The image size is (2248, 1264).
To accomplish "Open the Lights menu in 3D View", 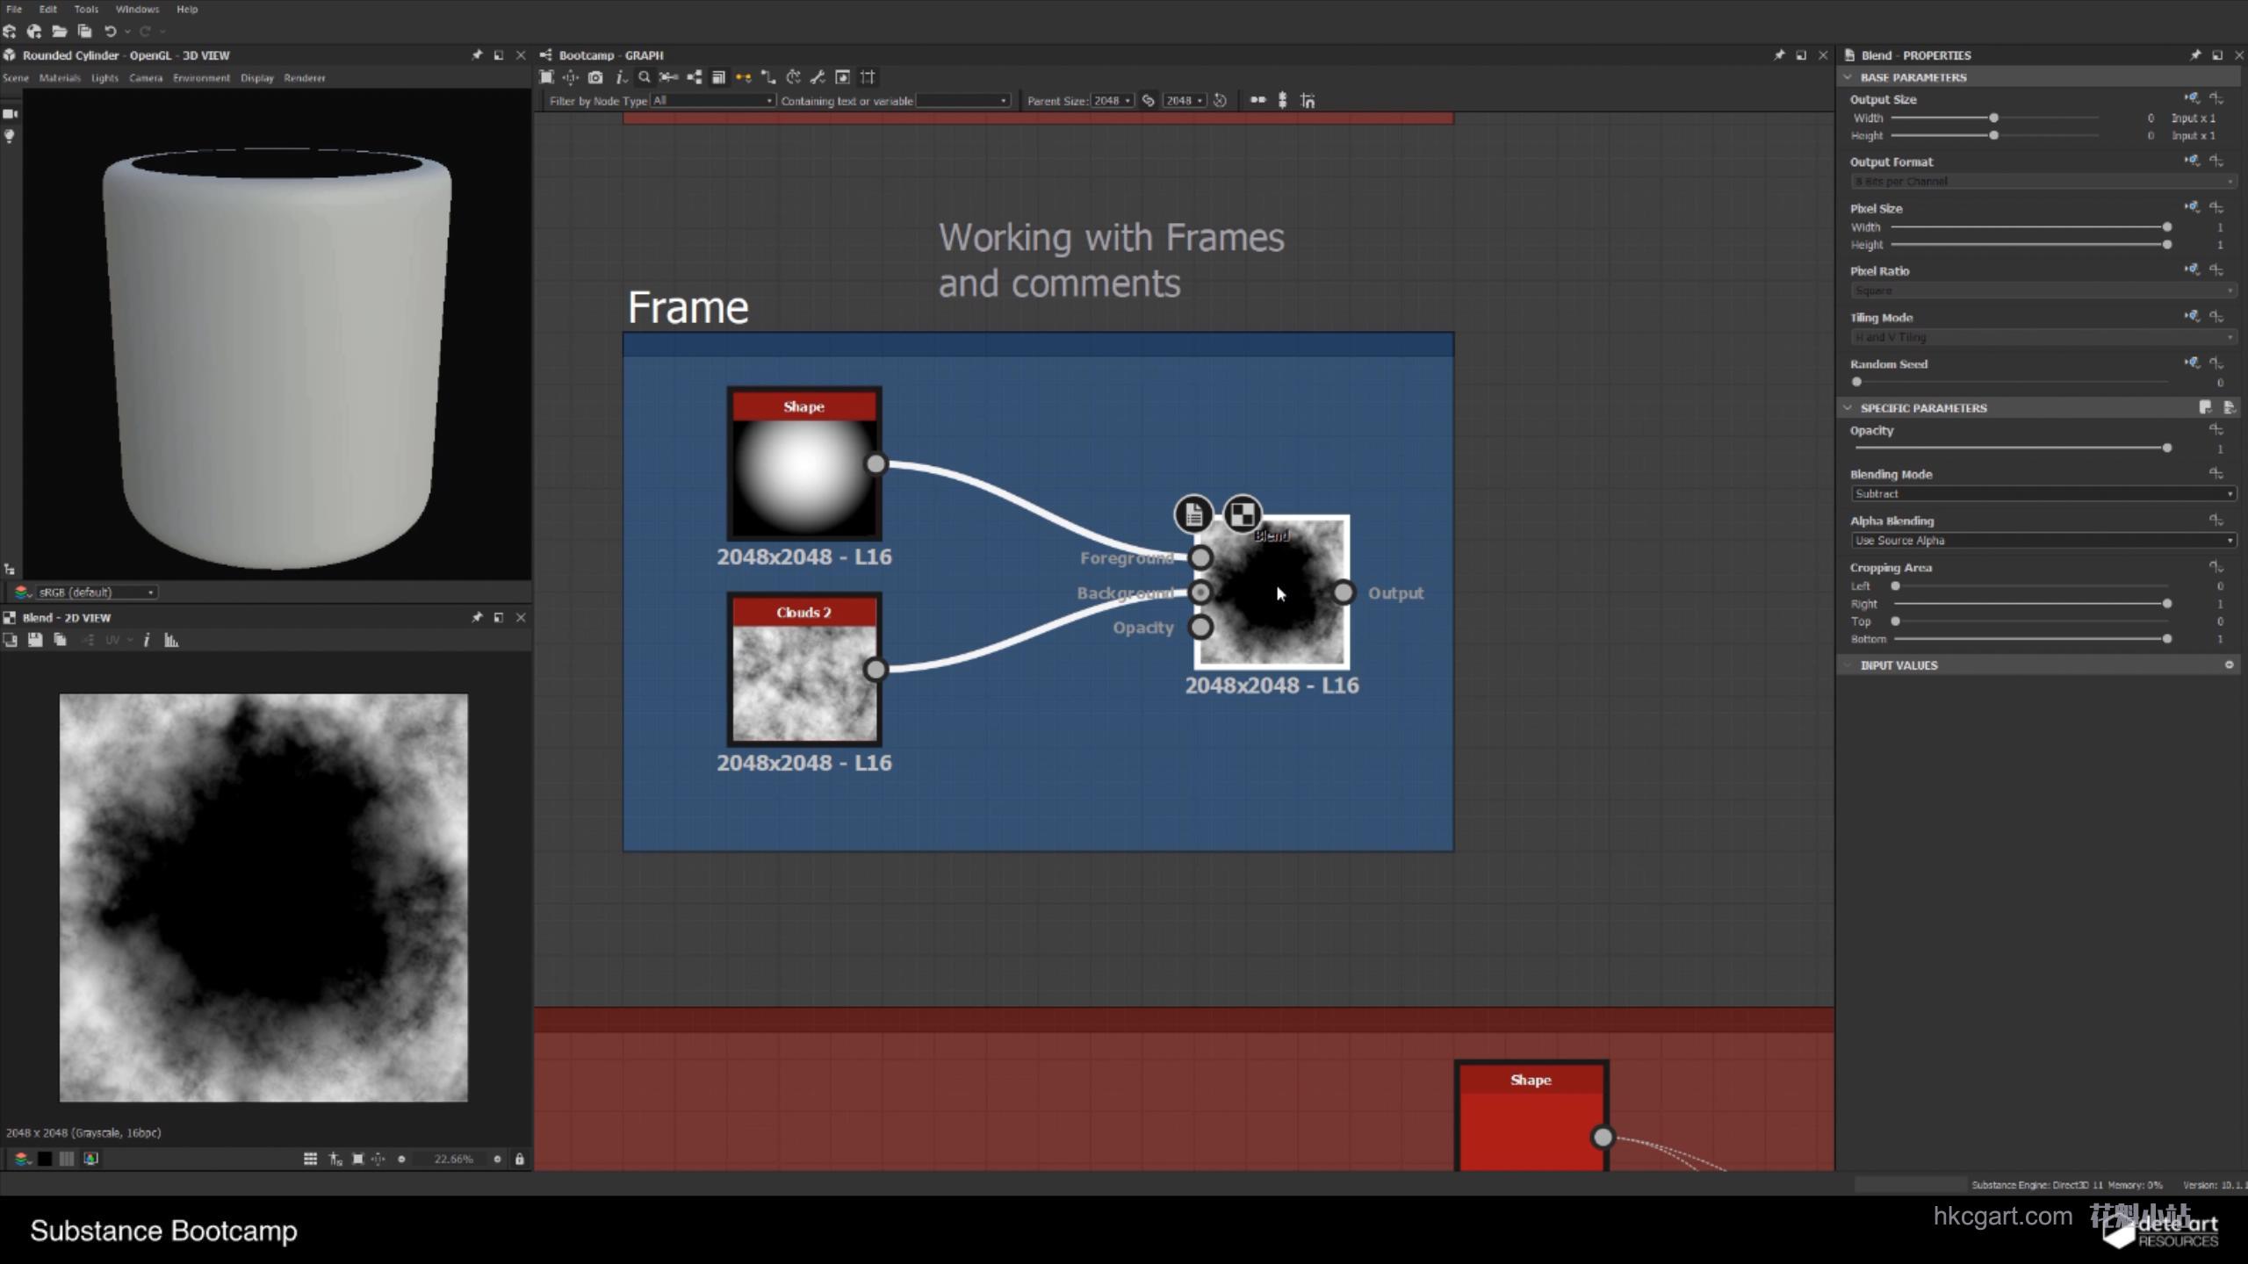I will click(104, 78).
